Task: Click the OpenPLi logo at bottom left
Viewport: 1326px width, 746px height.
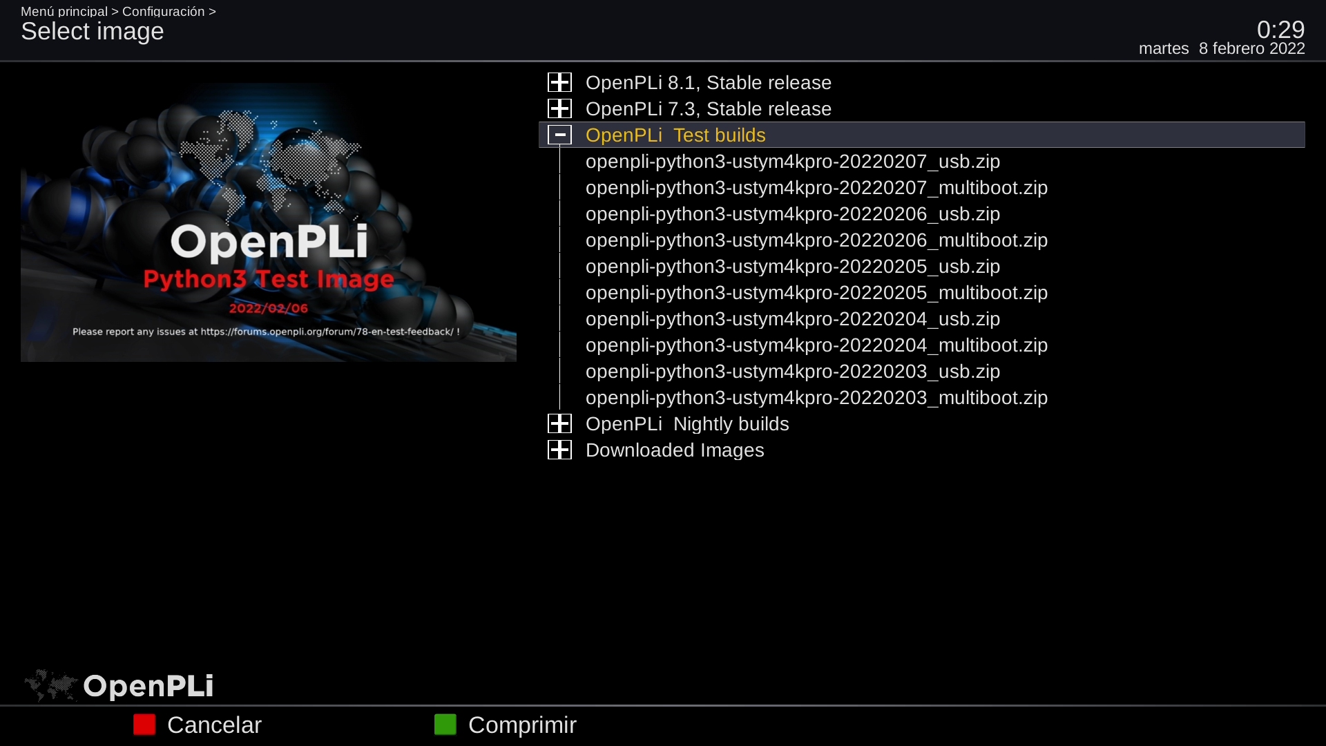Action: pyautogui.click(x=119, y=685)
